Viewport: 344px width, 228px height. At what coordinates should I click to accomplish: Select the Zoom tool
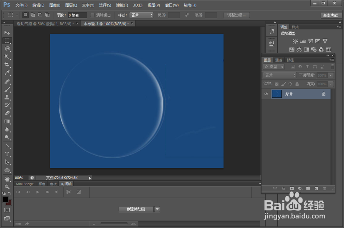click(7, 187)
